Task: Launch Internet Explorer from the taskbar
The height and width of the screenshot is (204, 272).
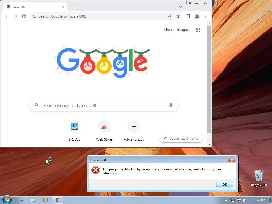Action: pyautogui.click(x=21, y=200)
